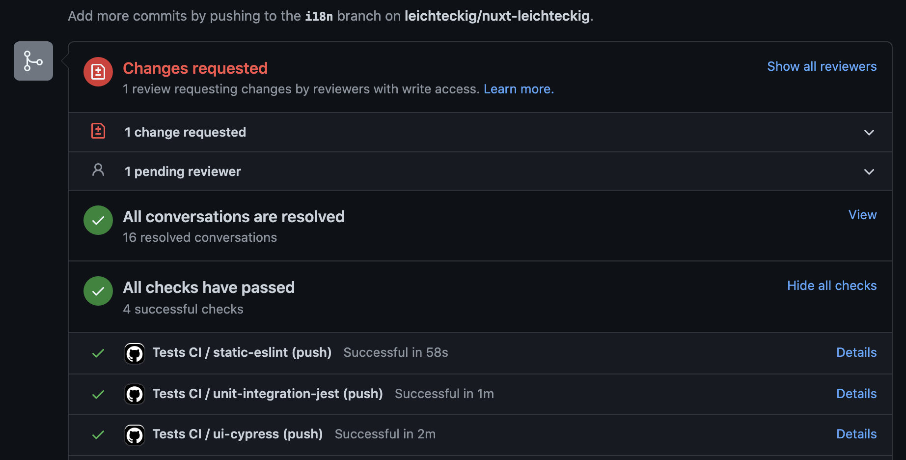Image resolution: width=906 pixels, height=460 pixels.
Task: Click the pending reviewer person icon
Action: click(98, 170)
